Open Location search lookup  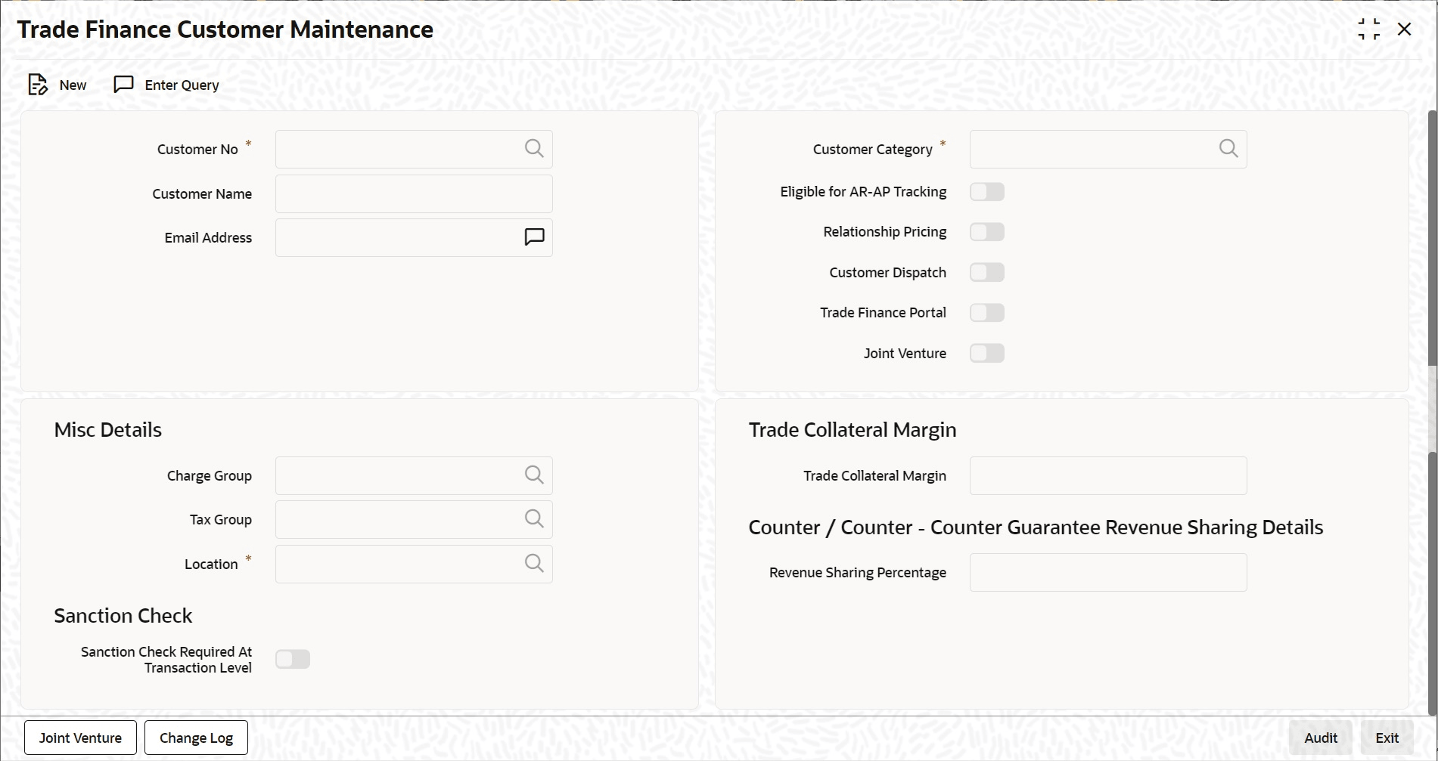click(x=534, y=564)
